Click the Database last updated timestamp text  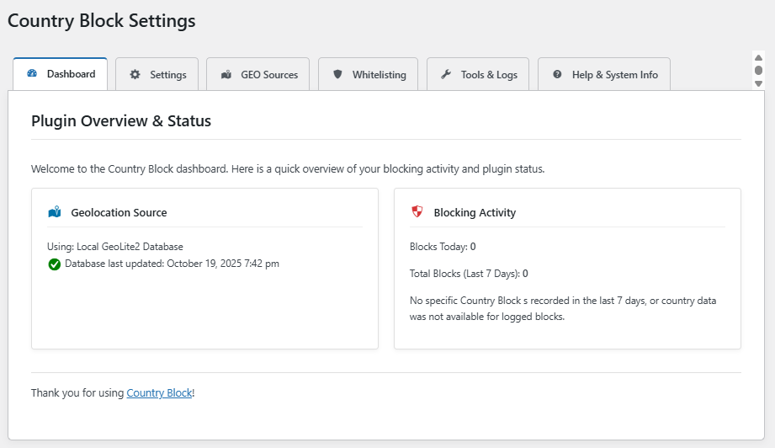pyautogui.click(x=172, y=264)
